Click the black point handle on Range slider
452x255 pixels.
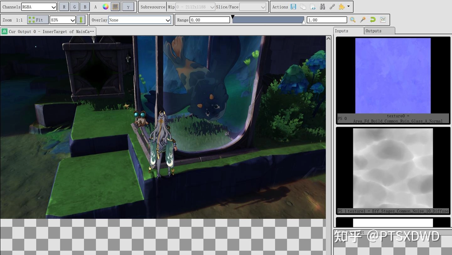[x=233, y=17]
